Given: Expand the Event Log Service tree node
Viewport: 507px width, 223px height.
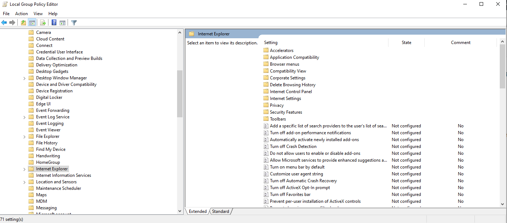Looking at the screenshot, I should pos(24,117).
